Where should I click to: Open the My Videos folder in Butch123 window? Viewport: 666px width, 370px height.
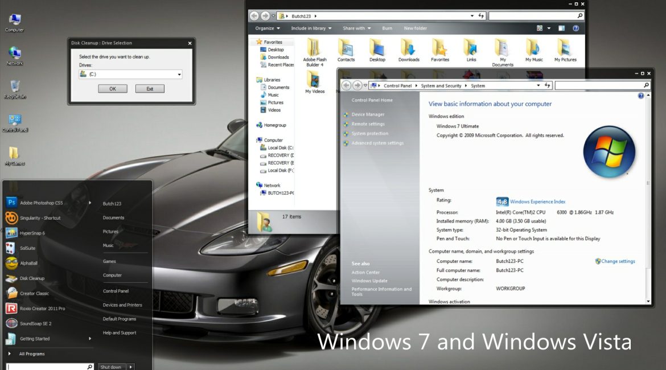pyautogui.click(x=315, y=83)
